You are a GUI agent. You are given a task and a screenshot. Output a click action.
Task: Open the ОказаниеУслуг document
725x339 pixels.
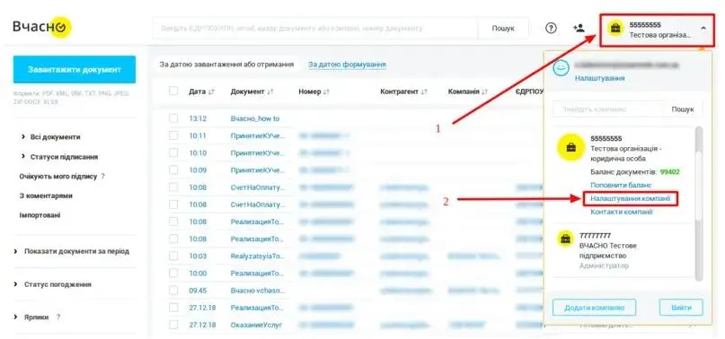pyautogui.click(x=256, y=325)
